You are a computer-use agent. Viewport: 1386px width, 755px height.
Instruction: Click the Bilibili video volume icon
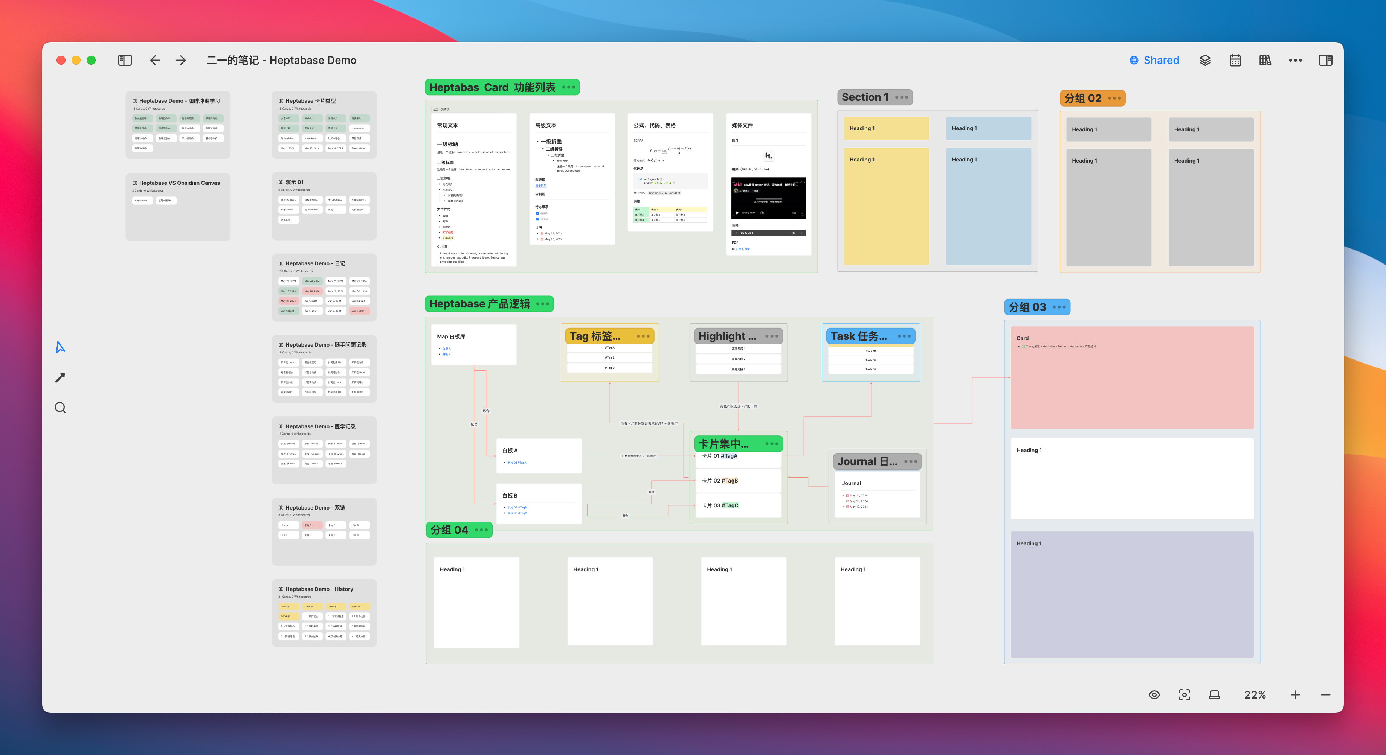[x=794, y=213]
